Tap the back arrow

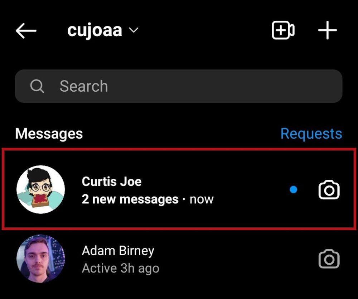pos(26,31)
